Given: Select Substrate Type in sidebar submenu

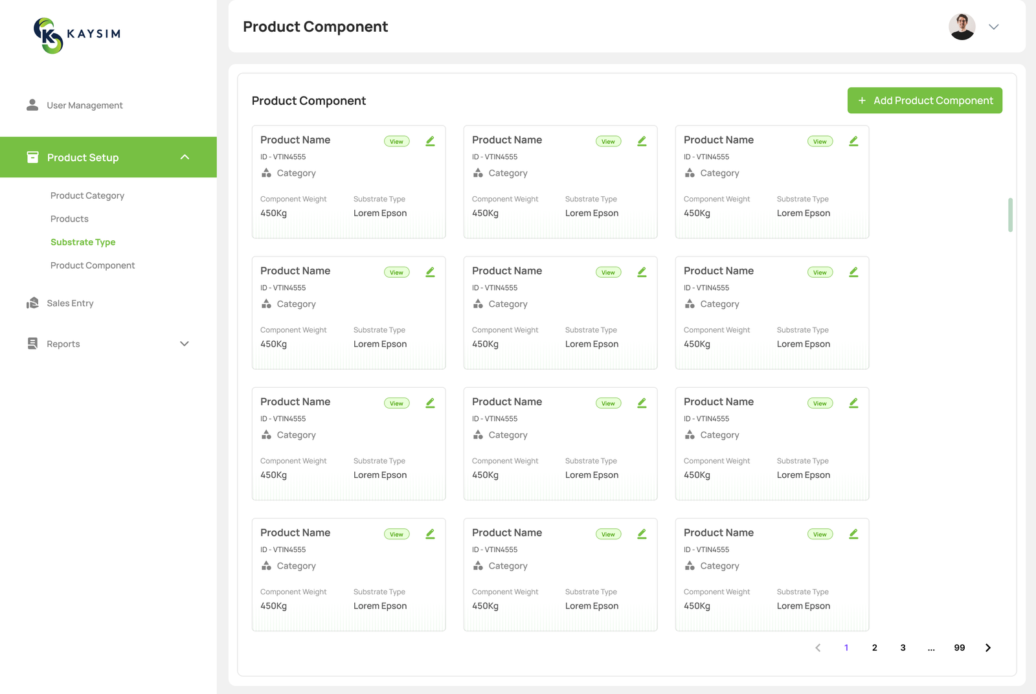Looking at the screenshot, I should [x=83, y=242].
